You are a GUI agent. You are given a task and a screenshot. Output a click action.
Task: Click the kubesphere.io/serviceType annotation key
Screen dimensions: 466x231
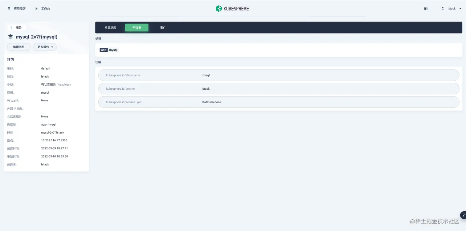point(124,102)
